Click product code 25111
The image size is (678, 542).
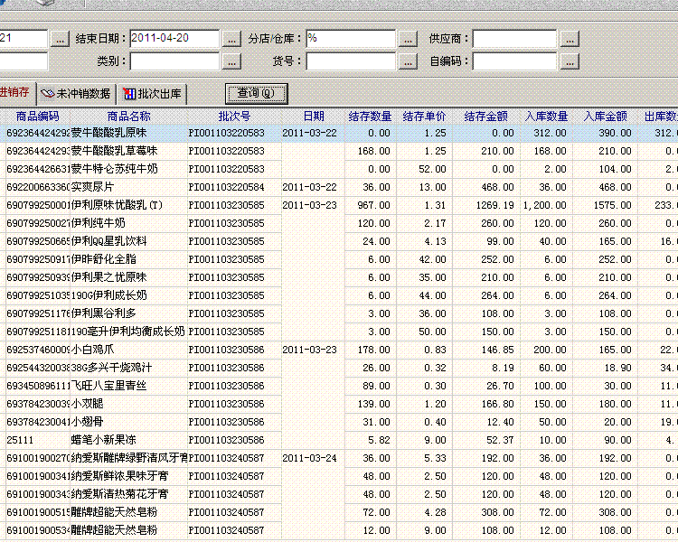click(20, 440)
